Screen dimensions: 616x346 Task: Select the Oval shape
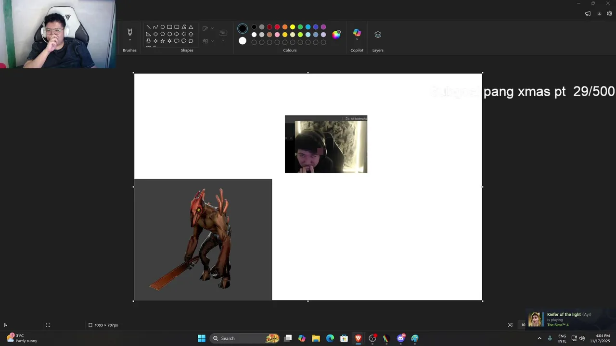point(163,27)
